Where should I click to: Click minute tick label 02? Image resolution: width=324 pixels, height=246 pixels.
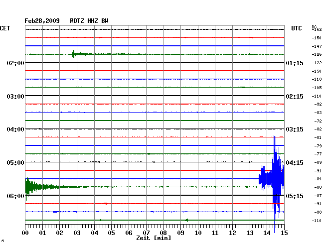59,233
